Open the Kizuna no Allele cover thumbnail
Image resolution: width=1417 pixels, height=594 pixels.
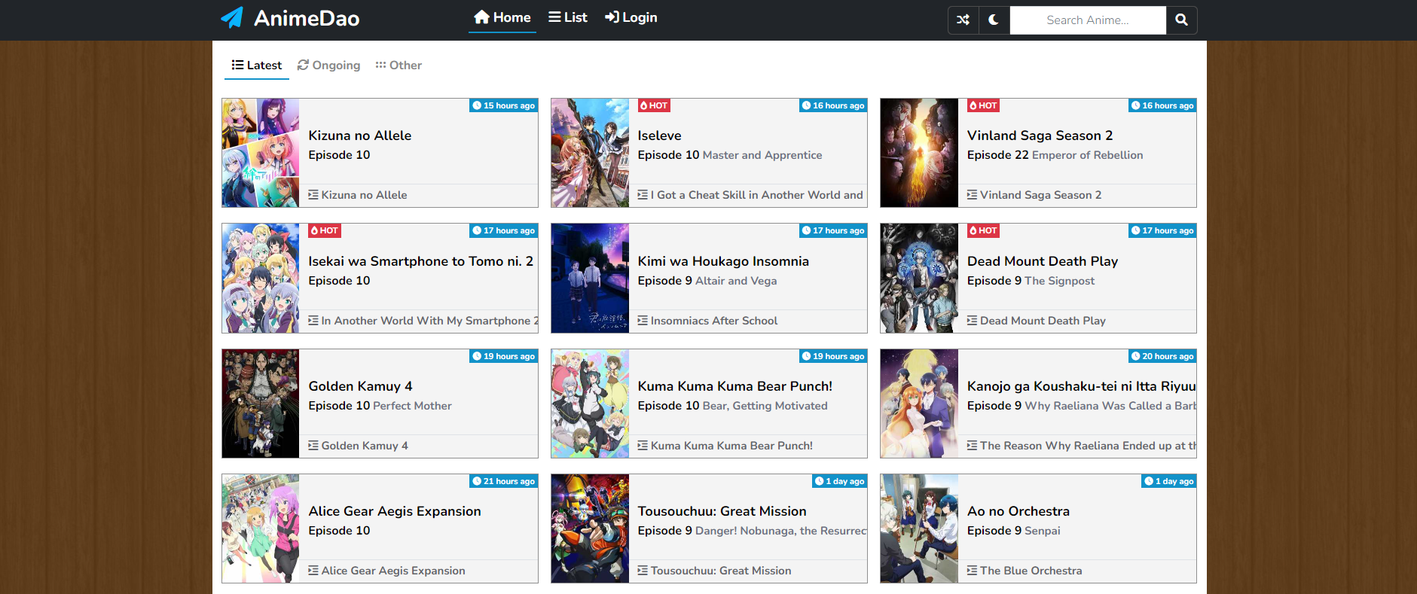pos(261,153)
